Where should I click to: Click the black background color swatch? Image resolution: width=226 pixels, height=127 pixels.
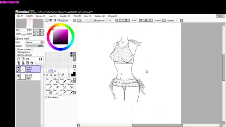point(73,74)
